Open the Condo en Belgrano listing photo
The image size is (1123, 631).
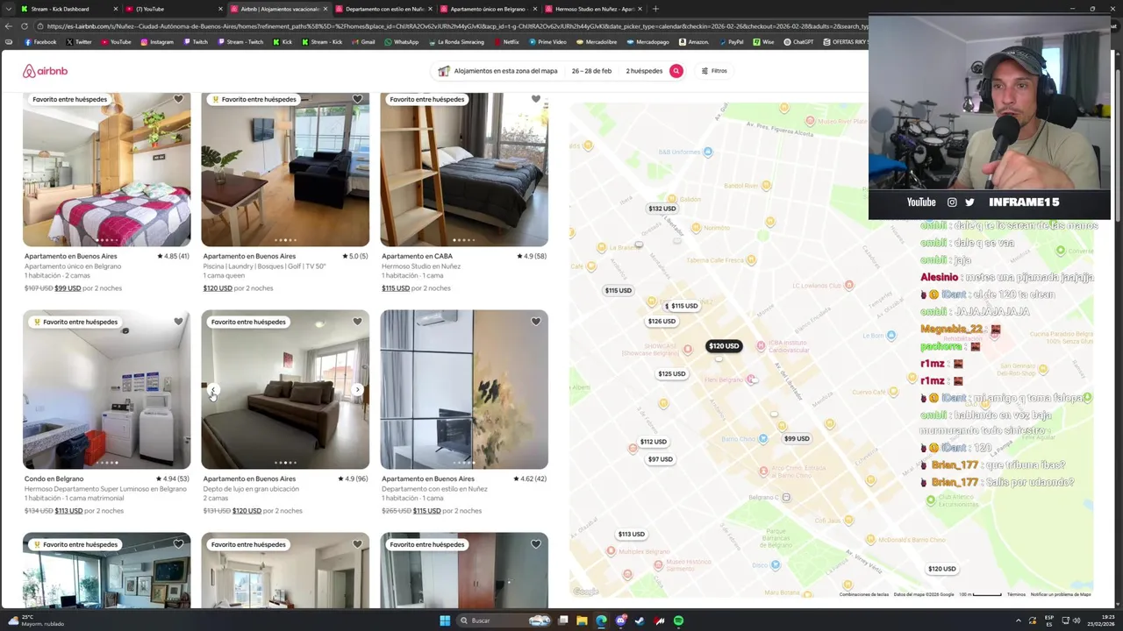(106, 390)
